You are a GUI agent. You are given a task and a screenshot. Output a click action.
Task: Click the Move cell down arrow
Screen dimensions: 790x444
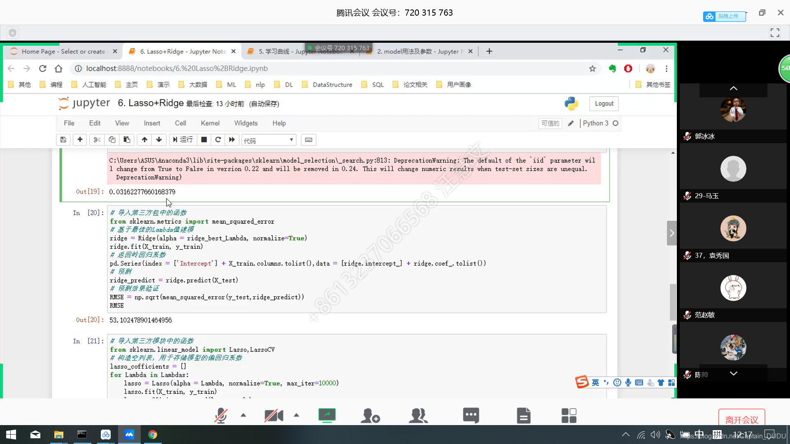[x=159, y=140]
